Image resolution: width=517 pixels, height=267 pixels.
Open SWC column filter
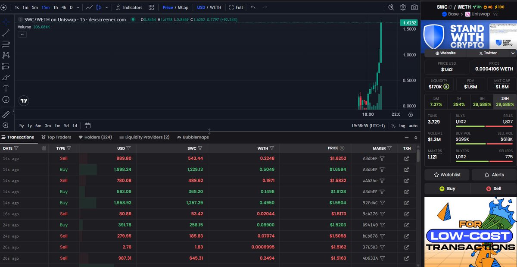pos(200,148)
